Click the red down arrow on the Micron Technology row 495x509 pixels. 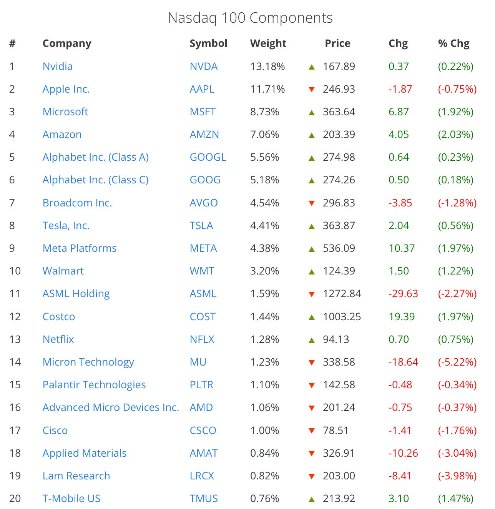312,362
